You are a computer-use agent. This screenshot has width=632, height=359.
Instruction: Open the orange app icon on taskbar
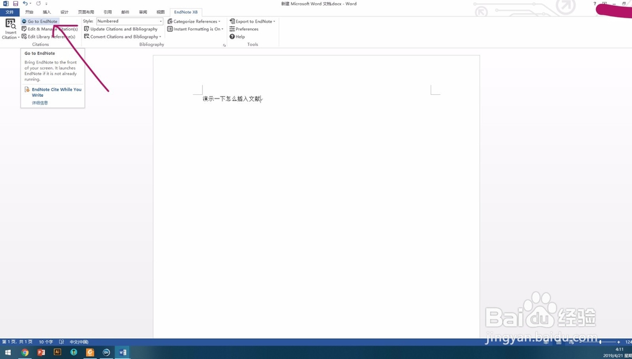[90, 353]
